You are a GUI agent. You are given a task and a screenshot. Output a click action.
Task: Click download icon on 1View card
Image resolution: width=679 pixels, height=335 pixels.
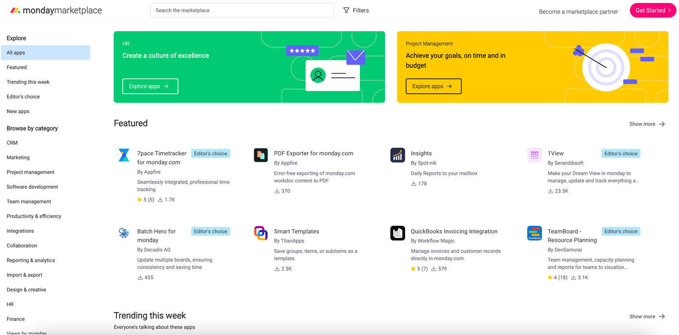[x=550, y=191]
